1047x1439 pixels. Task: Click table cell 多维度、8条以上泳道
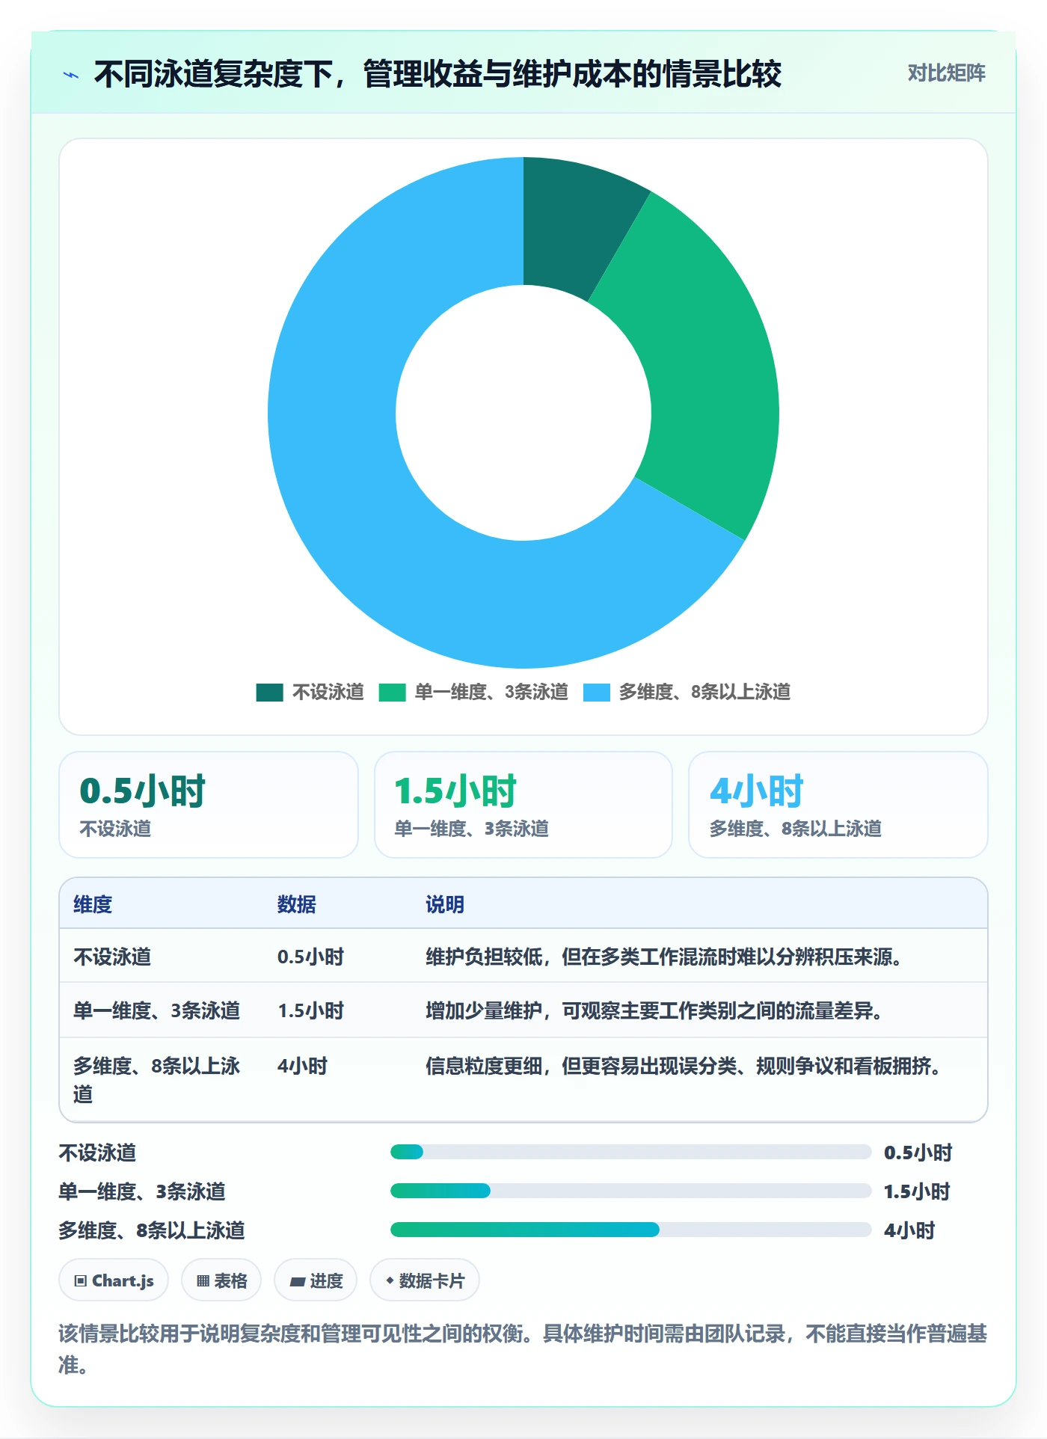point(156,1079)
